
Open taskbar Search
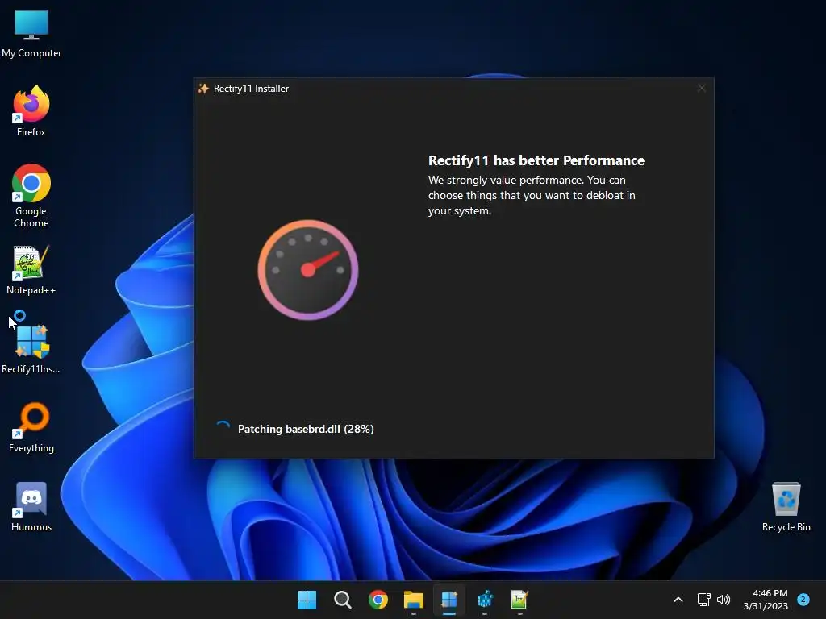point(342,600)
